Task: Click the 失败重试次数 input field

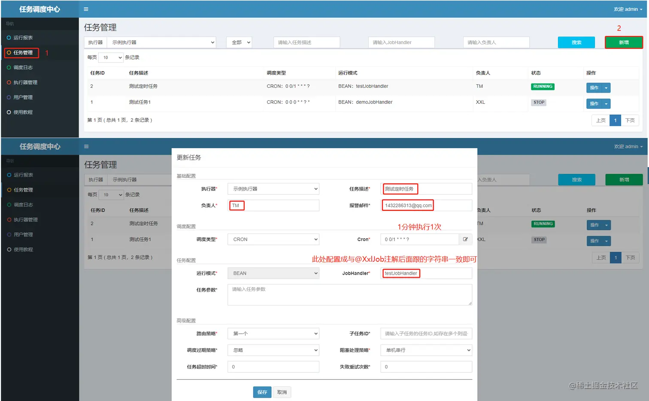Action: pyautogui.click(x=426, y=367)
